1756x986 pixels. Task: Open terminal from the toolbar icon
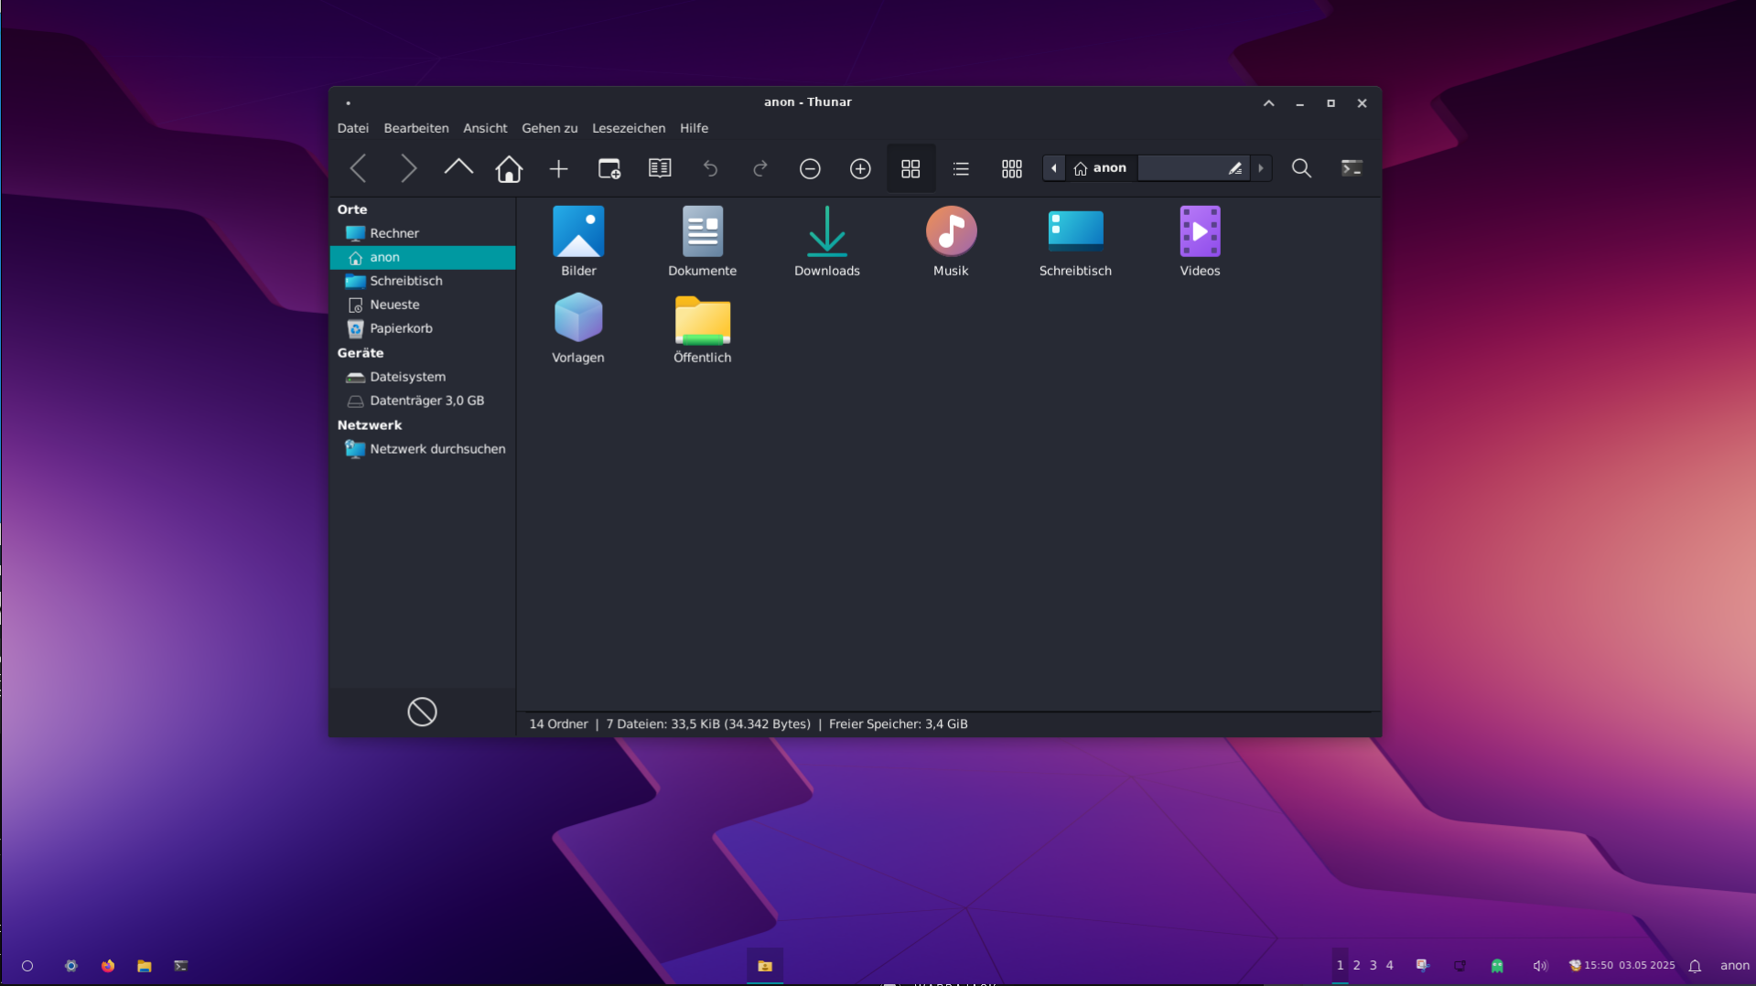[1351, 168]
